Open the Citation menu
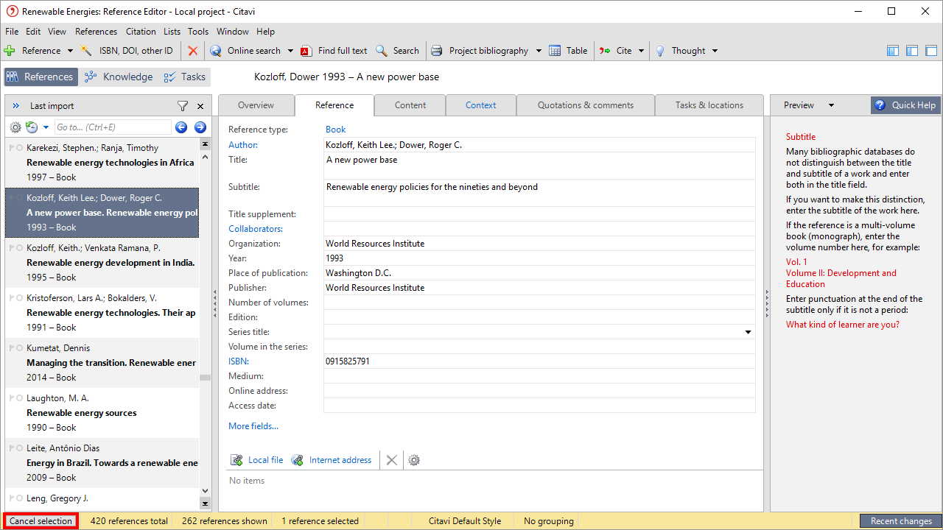 [141, 32]
